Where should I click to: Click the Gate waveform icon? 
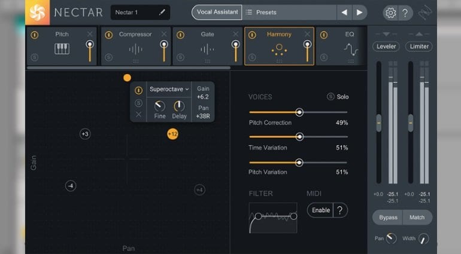(x=207, y=50)
